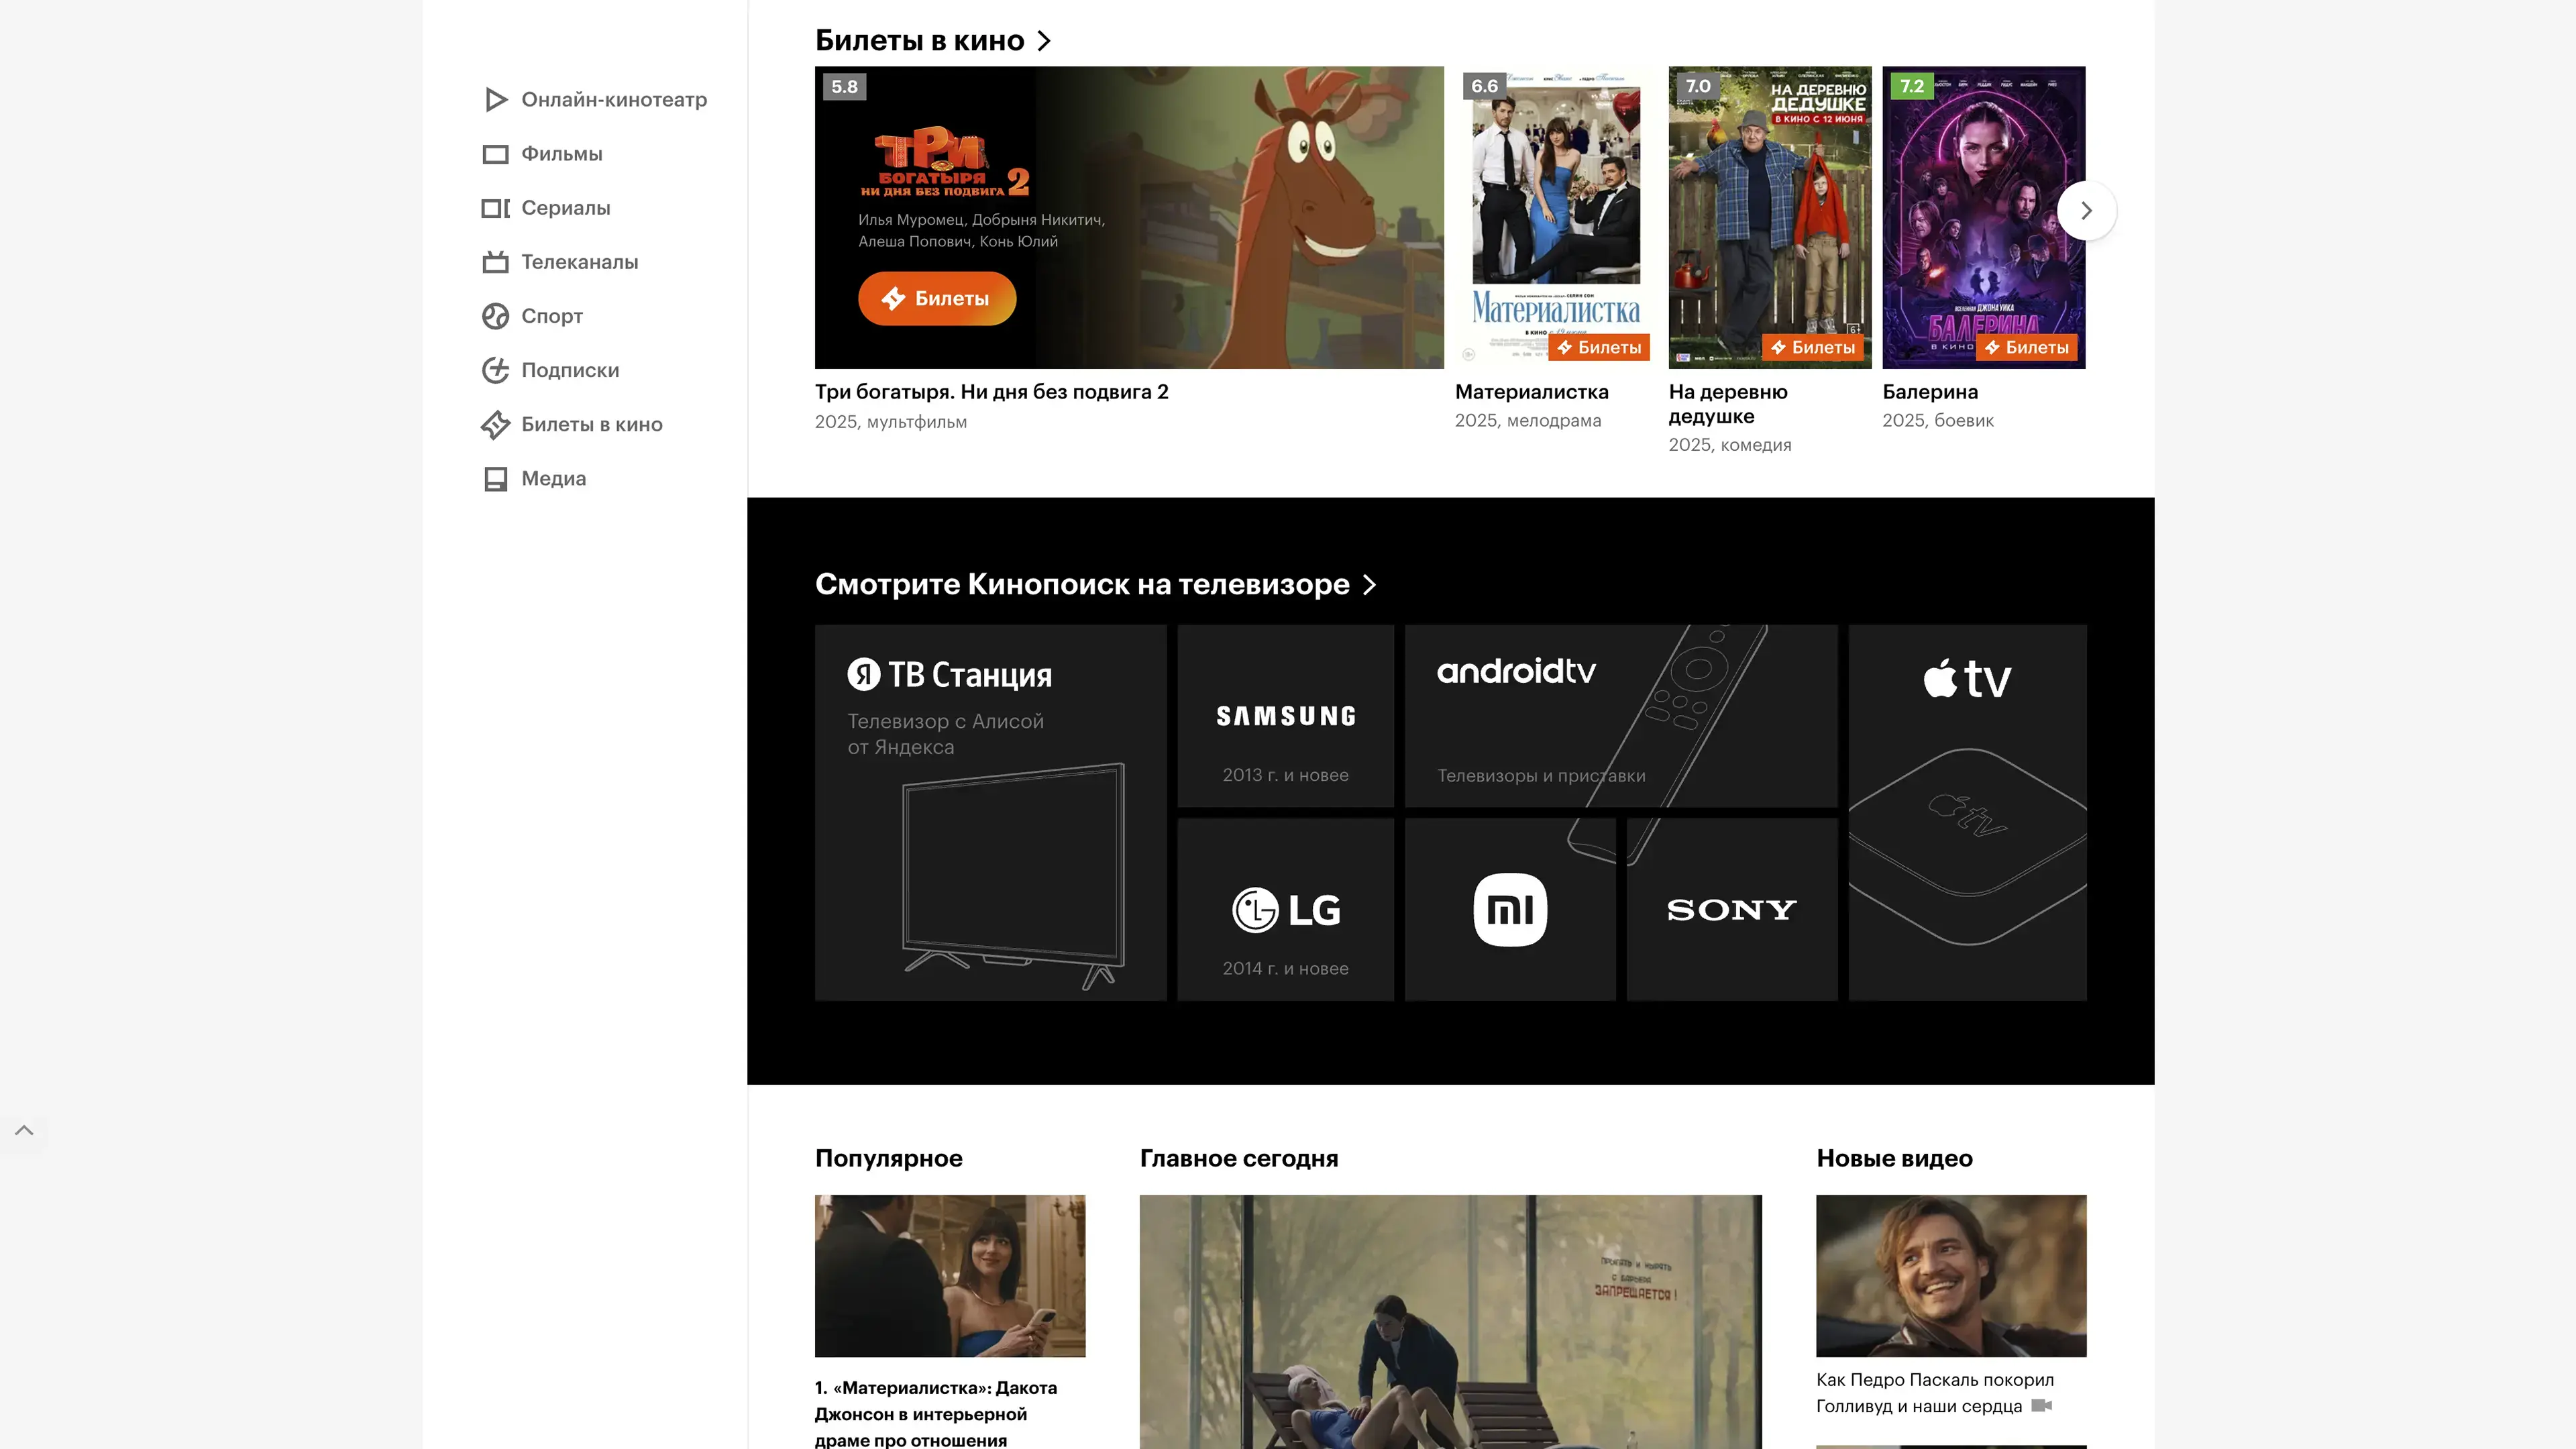Click the Медиа sidebar icon

(495, 478)
